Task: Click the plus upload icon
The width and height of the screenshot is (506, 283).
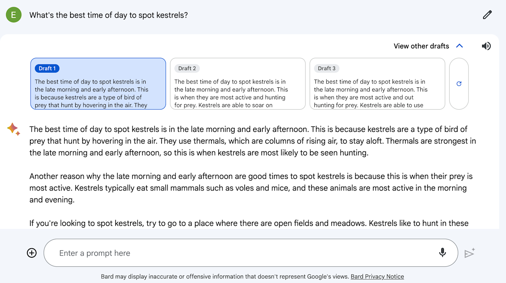Action: pyautogui.click(x=32, y=253)
